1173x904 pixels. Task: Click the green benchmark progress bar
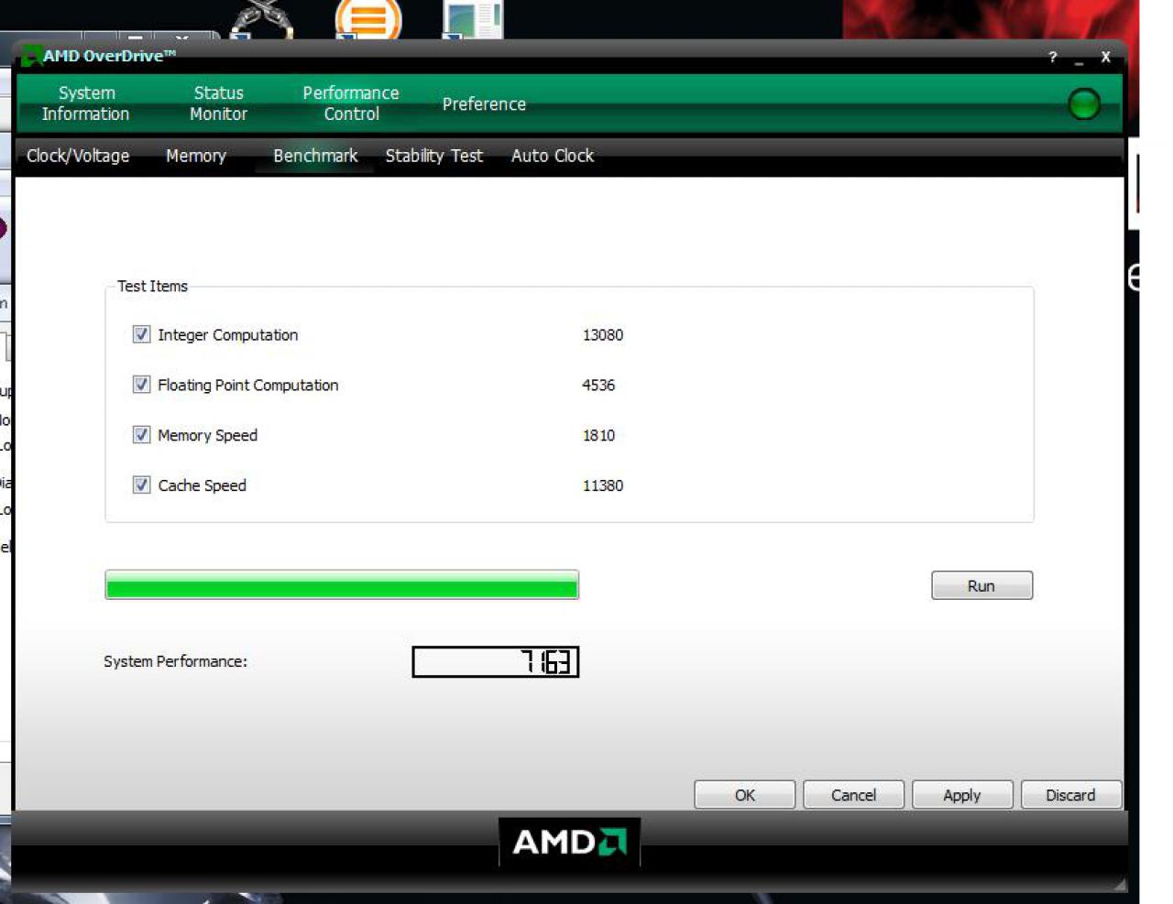pos(342,584)
